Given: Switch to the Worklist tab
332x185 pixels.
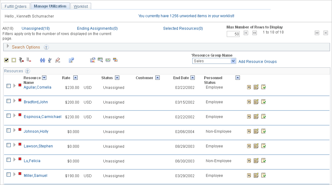Looking at the screenshot, I should point(80,6).
